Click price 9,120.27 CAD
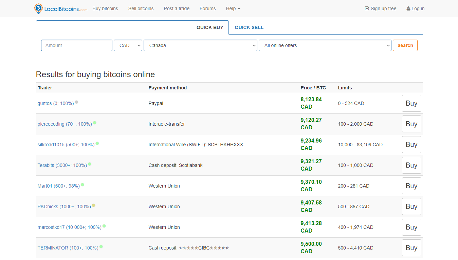The height and width of the screenshot is (260, 458). (311, 124)
